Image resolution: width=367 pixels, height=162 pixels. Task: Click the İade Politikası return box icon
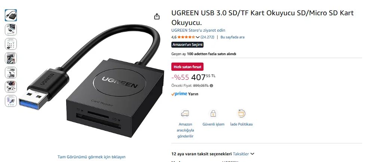click(241, 114)
